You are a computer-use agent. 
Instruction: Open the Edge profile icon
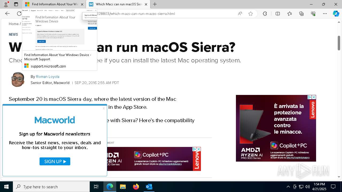6,4
